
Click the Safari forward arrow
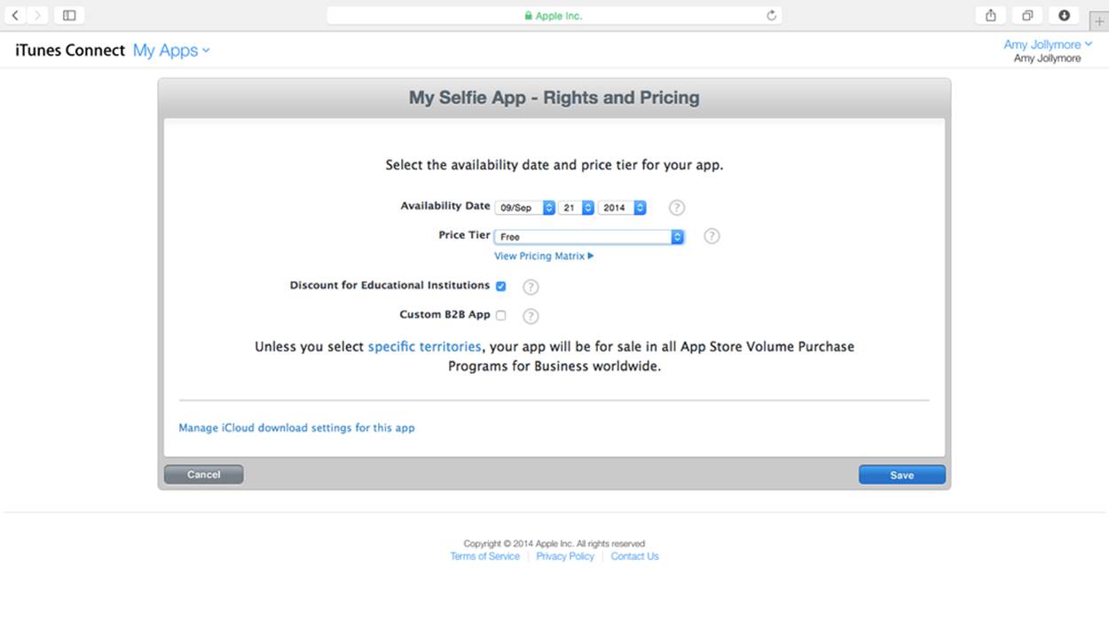(x=37, y=15)
